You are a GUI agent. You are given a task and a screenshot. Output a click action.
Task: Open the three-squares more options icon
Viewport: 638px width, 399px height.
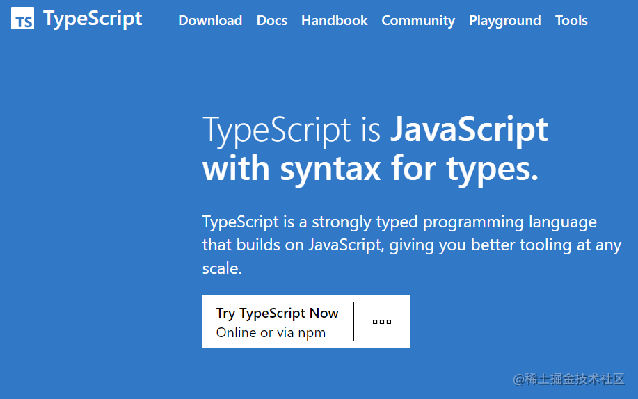coord(382,322)
